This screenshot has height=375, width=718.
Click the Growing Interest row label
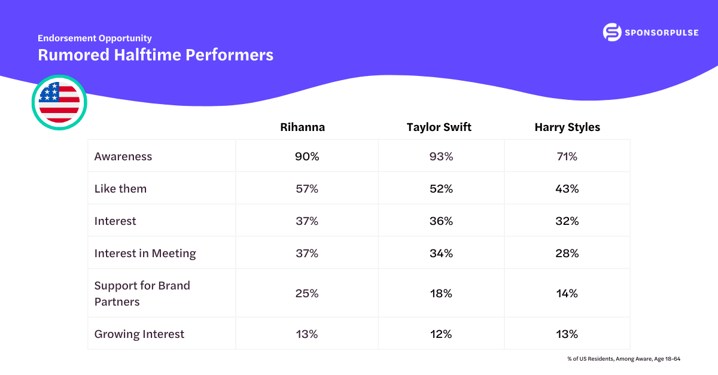pos(139,334)
